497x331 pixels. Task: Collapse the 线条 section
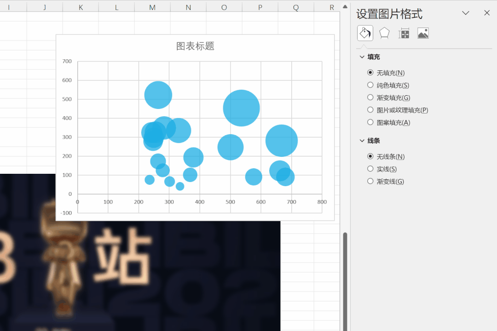click(x=362, y=141)
